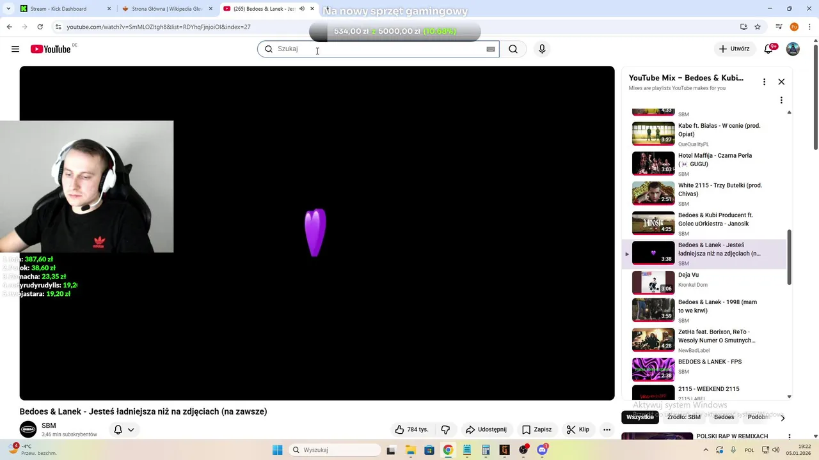Open File Explorer from taskbar
This screenshot has width=819, height=460.
click(x=410, y=450)
